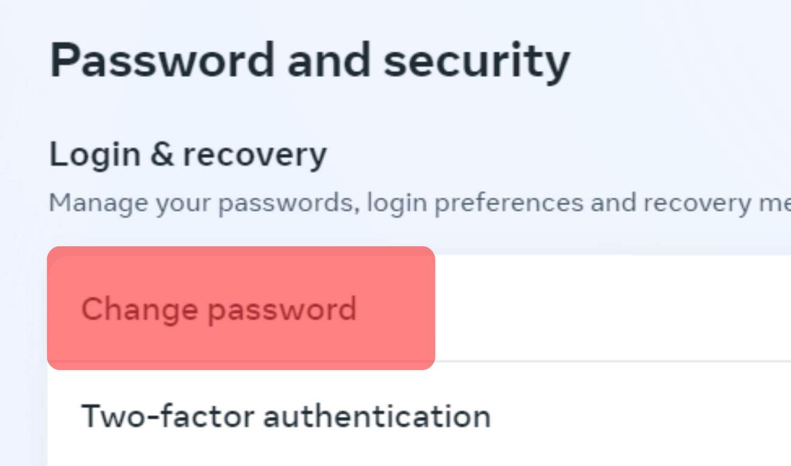This screenshot has width=791, height=466.
Task: Click the word Password in main heading
Action: [x=162, y=61]
